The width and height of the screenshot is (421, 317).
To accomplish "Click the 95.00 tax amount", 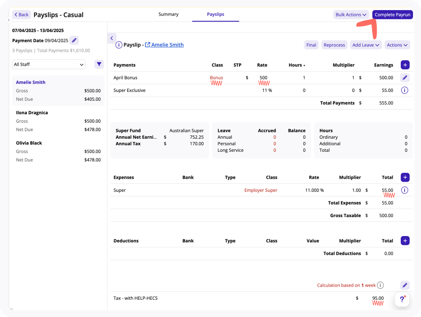I will click(378, 298).
